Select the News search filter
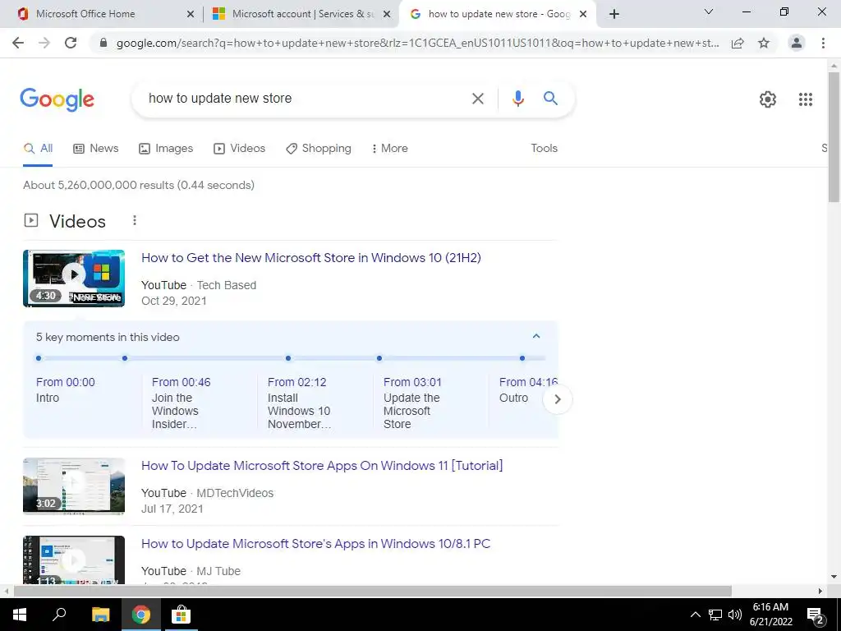This screenshot has height=631, width=841. click(96, 149)
